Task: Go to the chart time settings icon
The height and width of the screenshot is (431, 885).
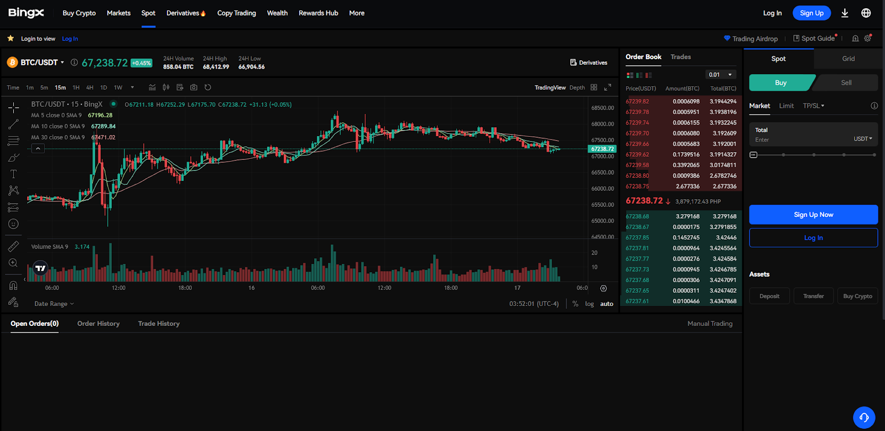Action: point(603,288)
